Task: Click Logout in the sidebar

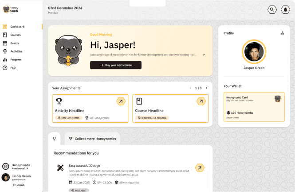Action: pyautogui.click(x=19, y=185)
